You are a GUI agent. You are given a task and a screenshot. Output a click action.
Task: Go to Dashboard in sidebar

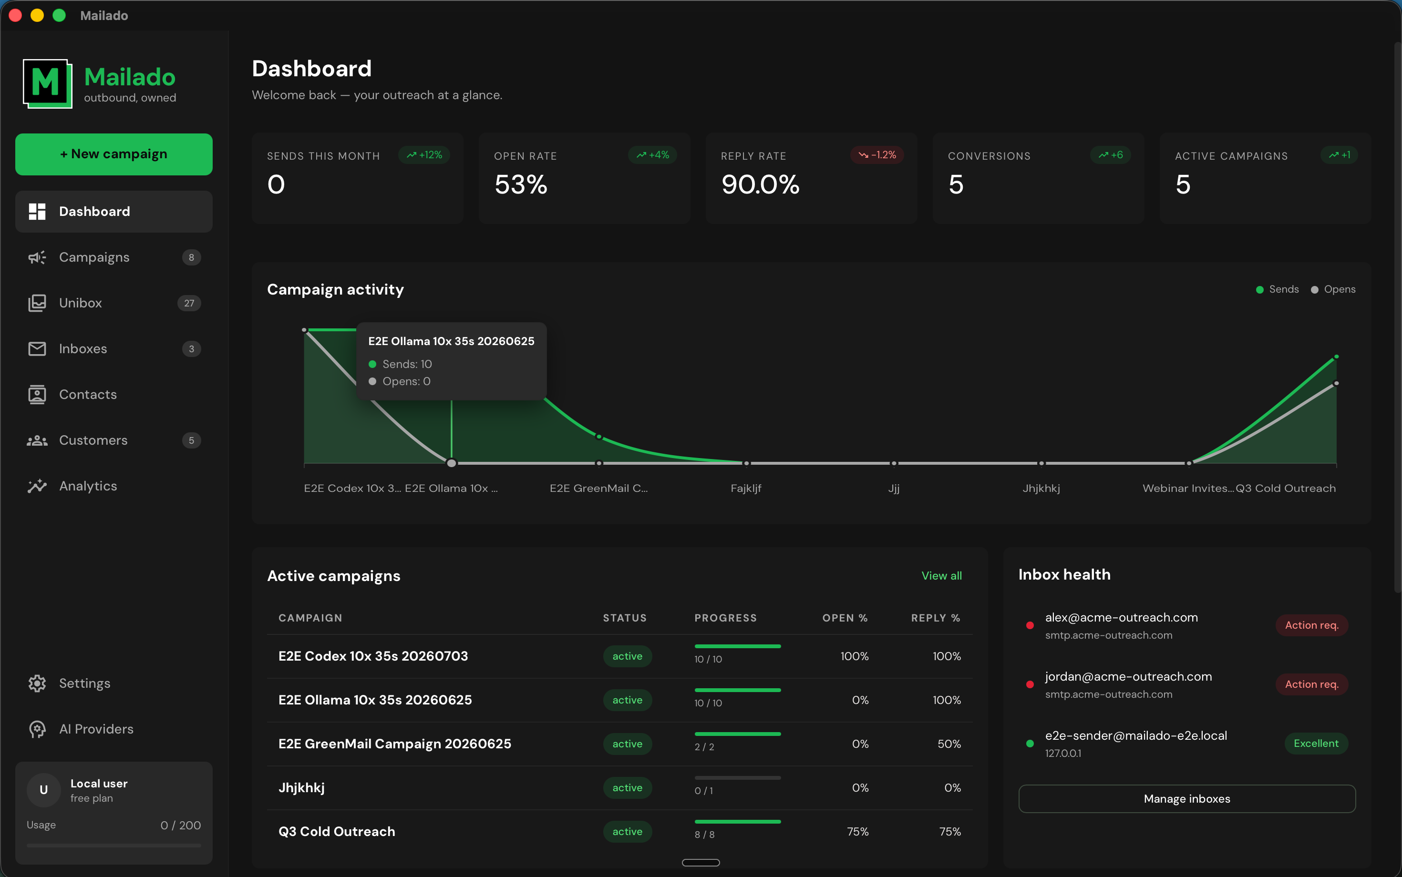(114, 212)
